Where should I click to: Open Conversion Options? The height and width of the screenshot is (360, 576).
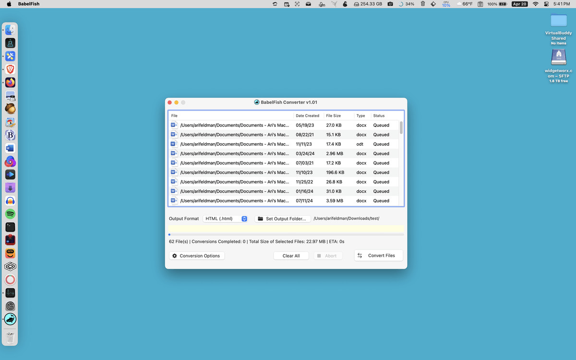tap(197, 256)
